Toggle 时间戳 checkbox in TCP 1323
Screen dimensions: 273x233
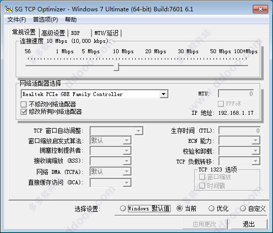(x=202, y=186)
